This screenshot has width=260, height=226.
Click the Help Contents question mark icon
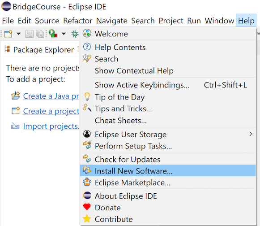[x=87, y=47]
